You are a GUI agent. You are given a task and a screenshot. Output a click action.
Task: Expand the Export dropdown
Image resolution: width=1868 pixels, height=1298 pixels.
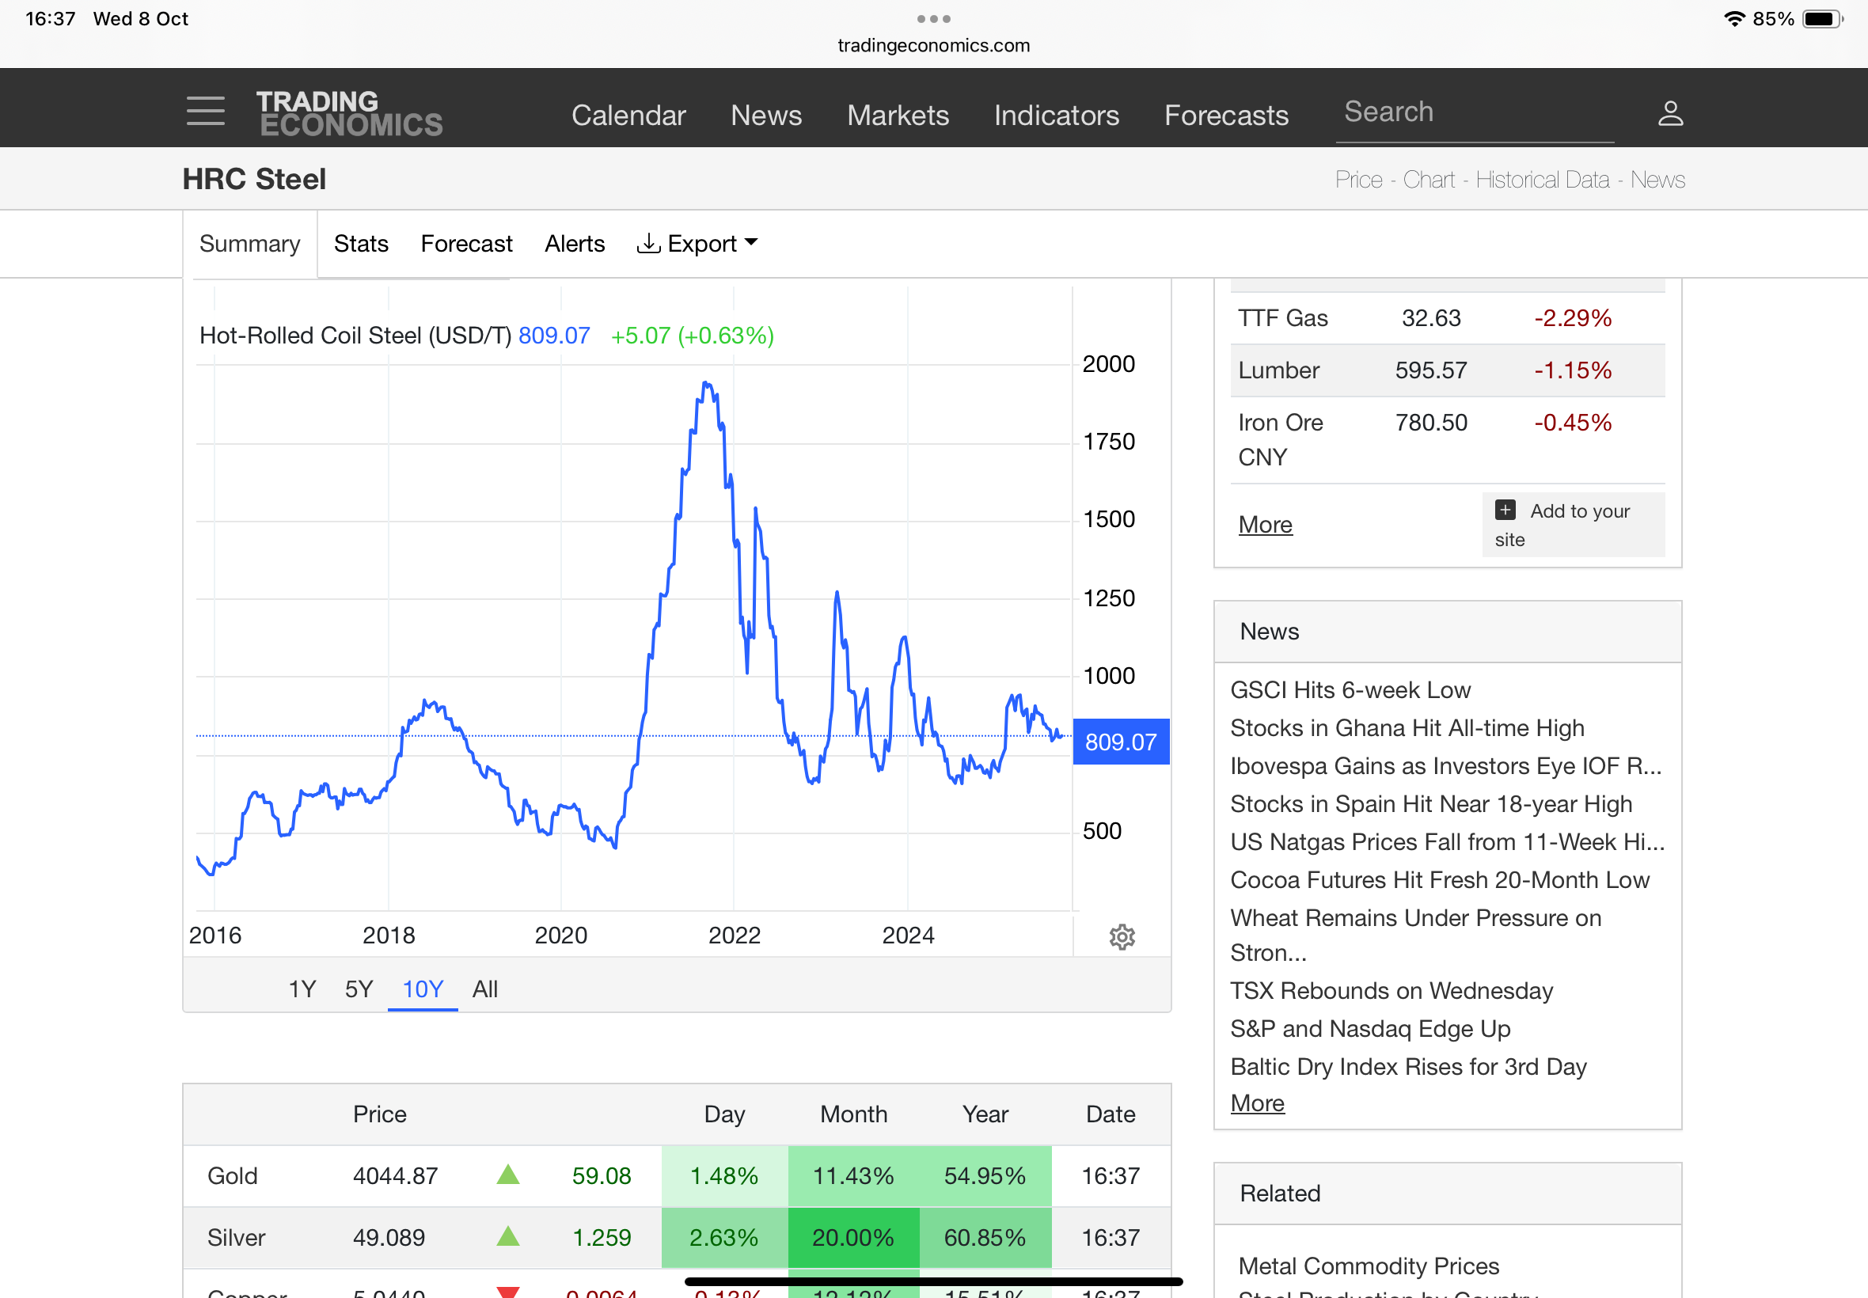pyautogui.click(x=698, y=243)
